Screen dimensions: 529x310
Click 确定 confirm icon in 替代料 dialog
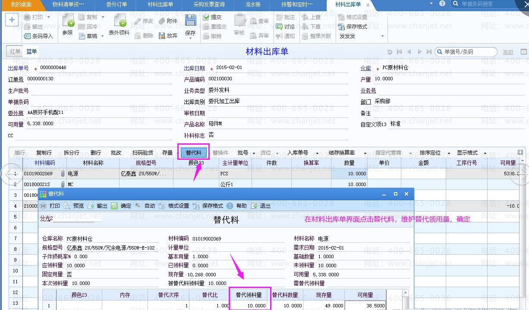pyautogui.click(x=114, y=206)
